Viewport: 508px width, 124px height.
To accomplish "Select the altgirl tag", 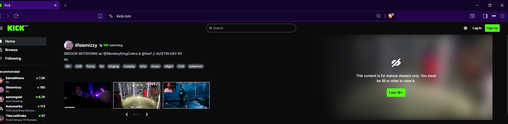I will click(x=169, y=66).
